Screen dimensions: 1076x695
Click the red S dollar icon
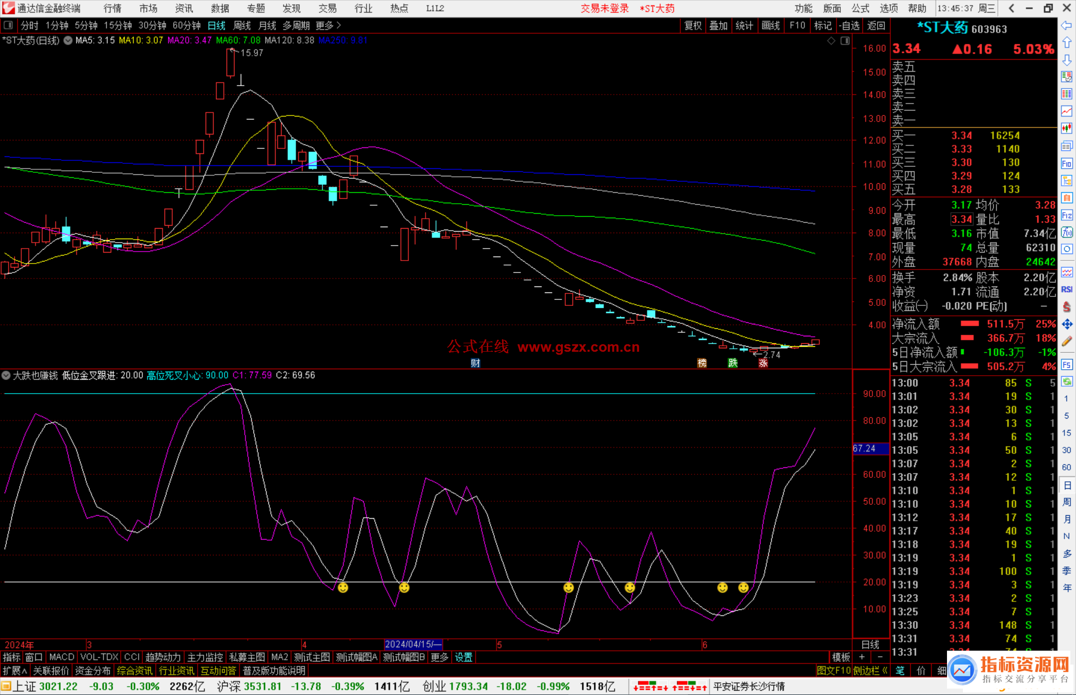click(x=1067, y=307)
